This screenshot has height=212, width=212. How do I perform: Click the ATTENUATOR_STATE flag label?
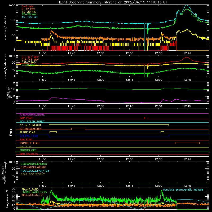coord(32,115)
